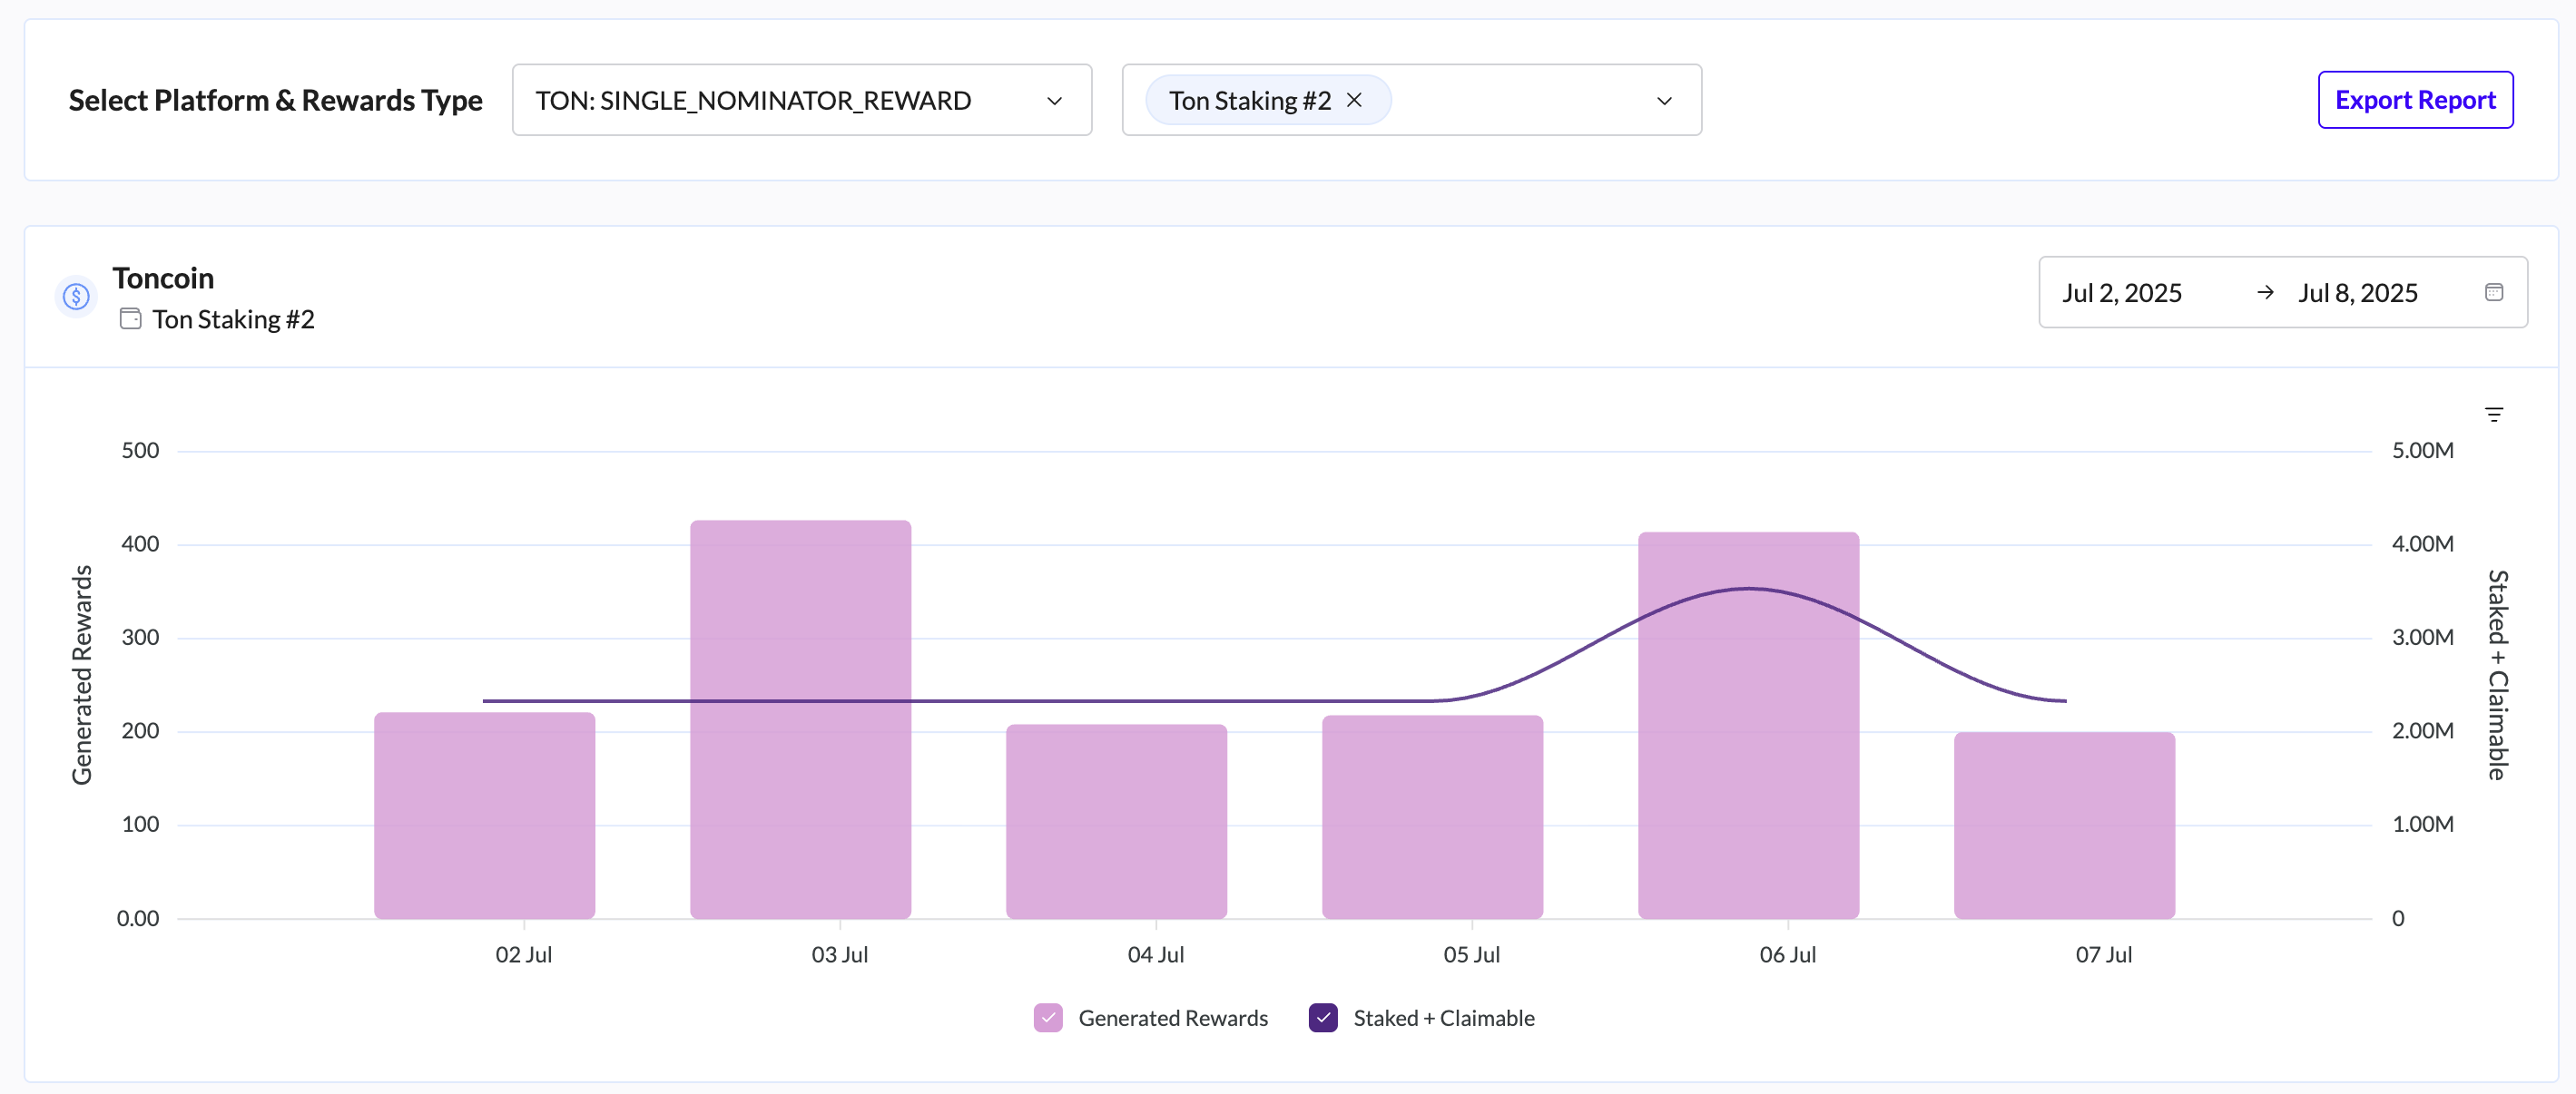Expand the TON: SINGLE_NOMINATOR_REWARD dropdown
The image size is (2576, 1094).
click(801, 100)
